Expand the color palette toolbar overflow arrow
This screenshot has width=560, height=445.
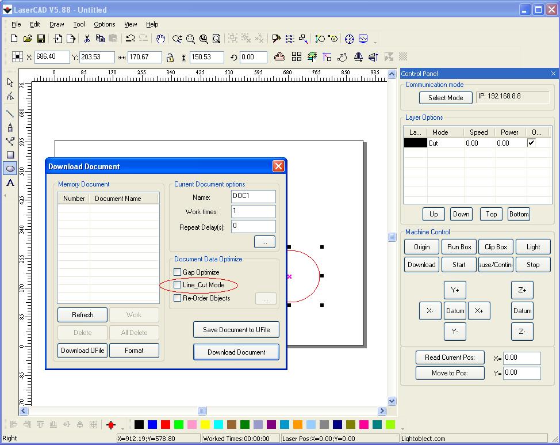[x=122, y=428]
